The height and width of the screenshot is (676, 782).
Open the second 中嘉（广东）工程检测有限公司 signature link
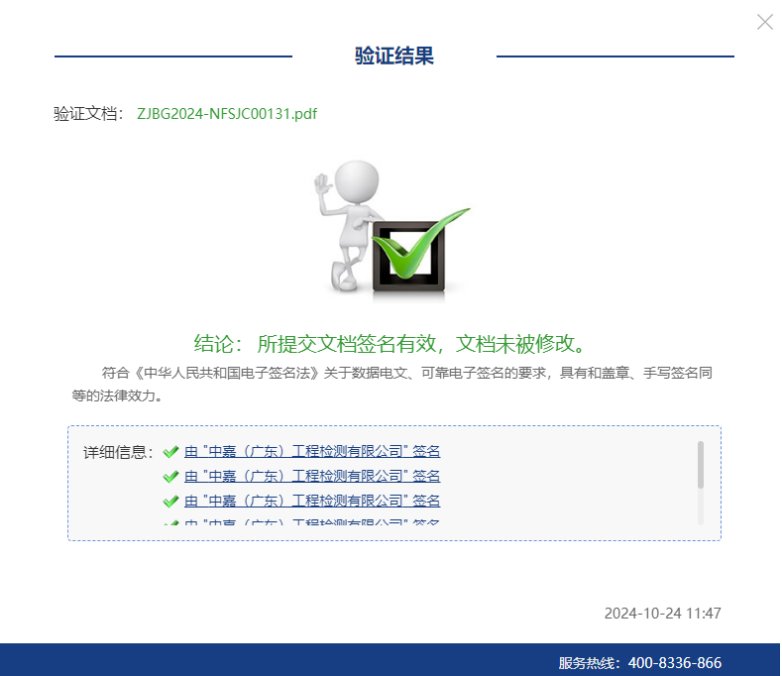click(312, 477)
